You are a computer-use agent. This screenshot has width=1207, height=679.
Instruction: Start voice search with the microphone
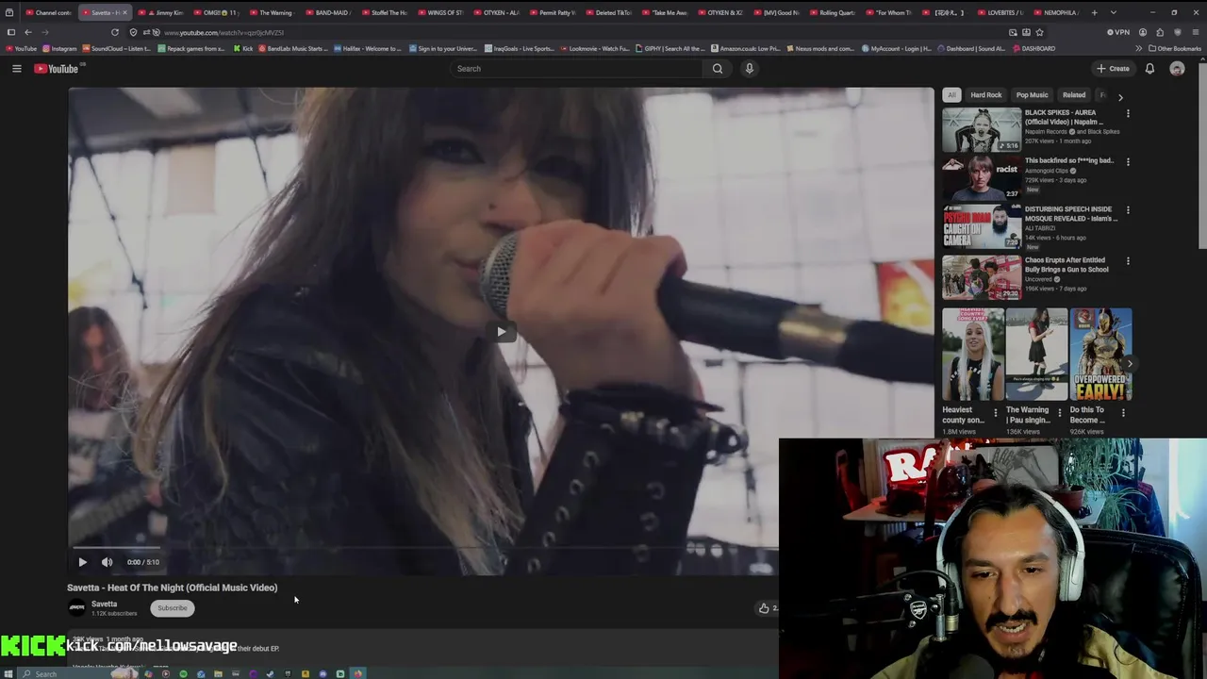click(x=750, y=68)
